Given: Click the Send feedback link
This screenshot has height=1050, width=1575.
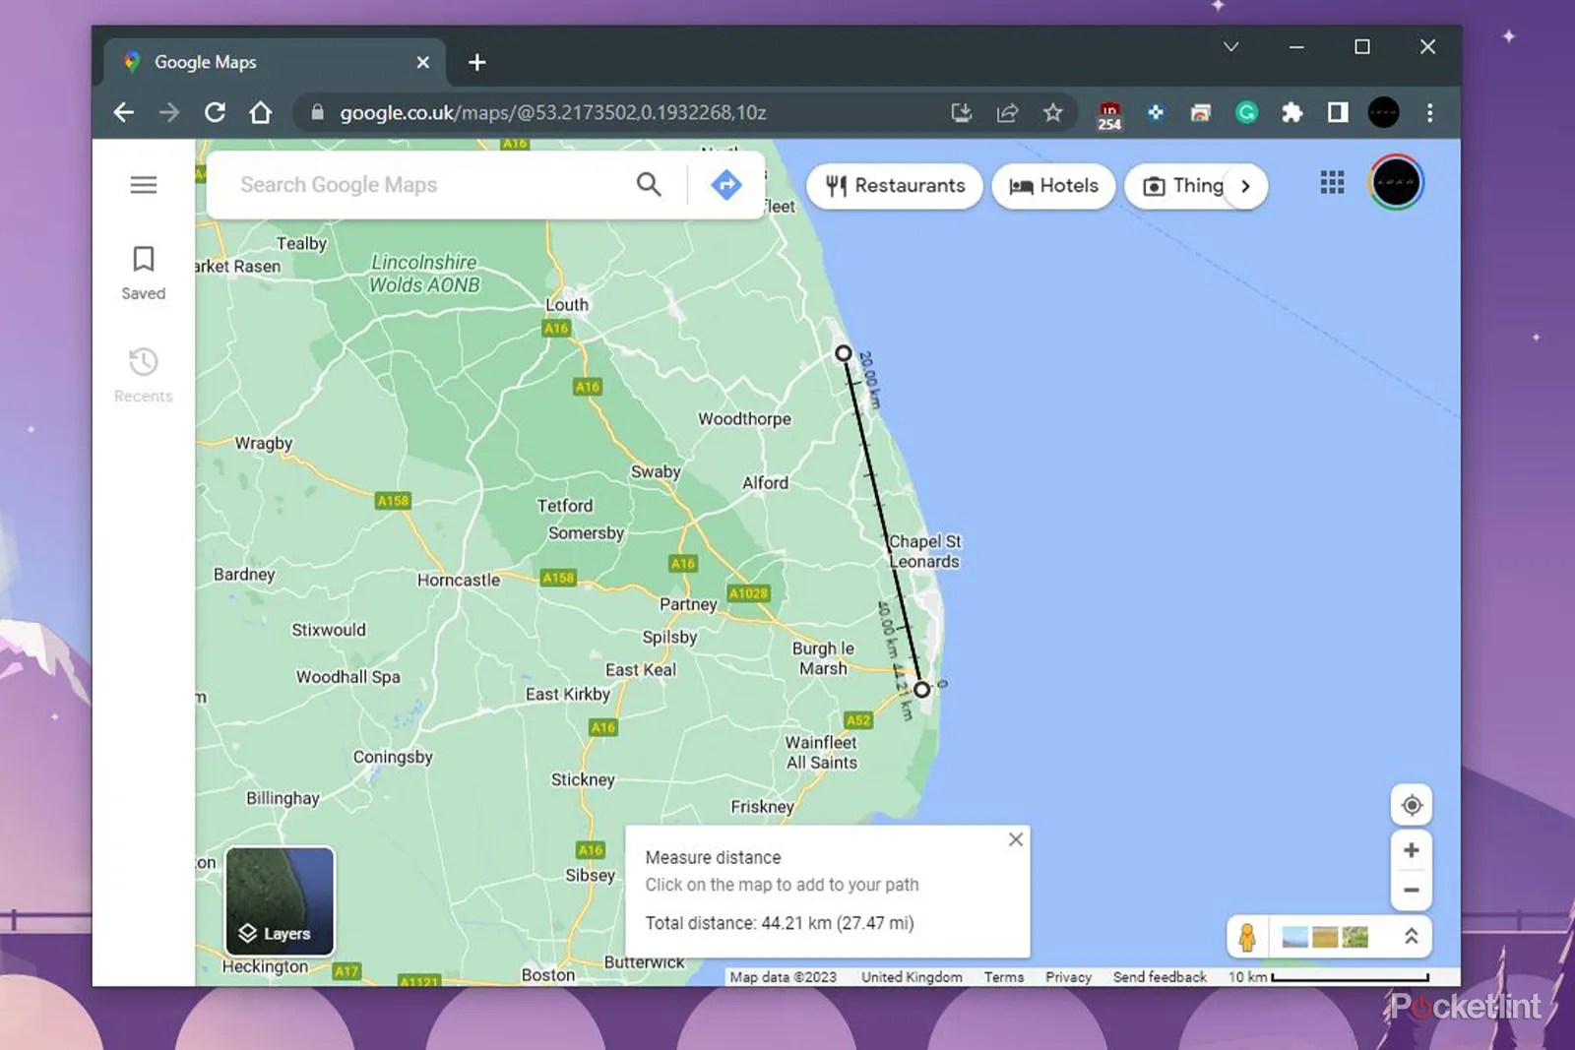Looking at the screenshot, I should (1160, 977).
